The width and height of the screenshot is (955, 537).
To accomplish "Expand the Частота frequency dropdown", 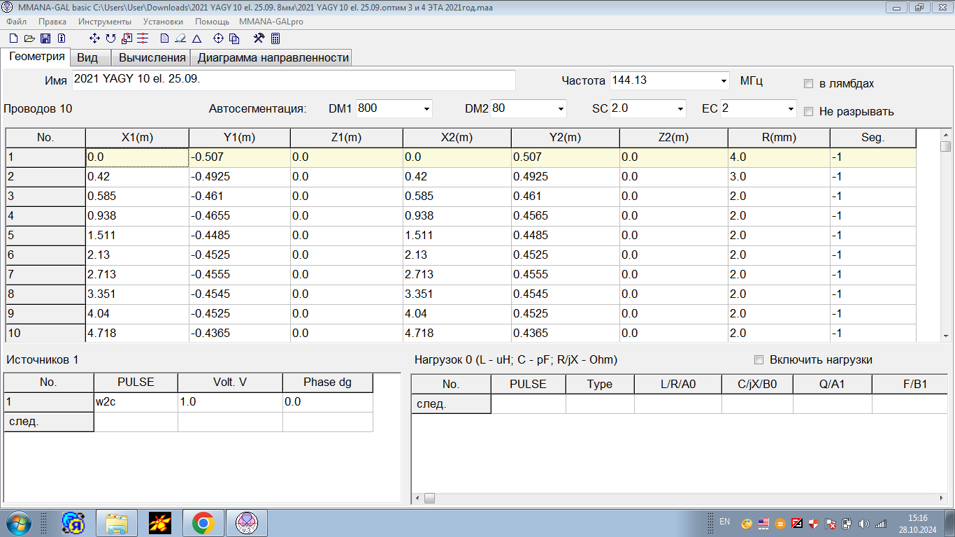I will [x=724, y=80].
